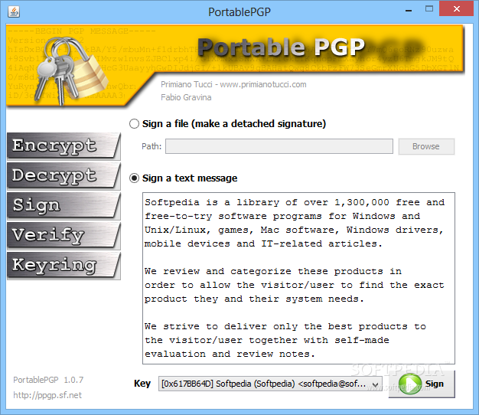The image size is (479, 415).
Task: Click the green Sign button
Action: coord(422,384)
